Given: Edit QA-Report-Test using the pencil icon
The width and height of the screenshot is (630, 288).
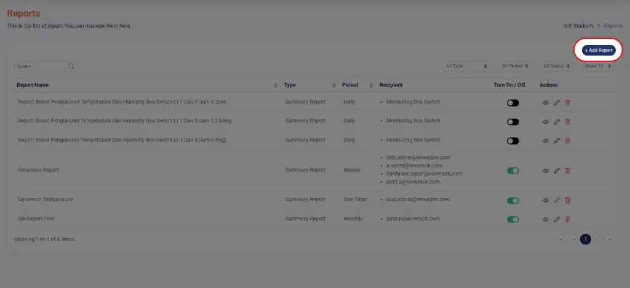Looking at the screenshot, I should click(x=557, y=219).
